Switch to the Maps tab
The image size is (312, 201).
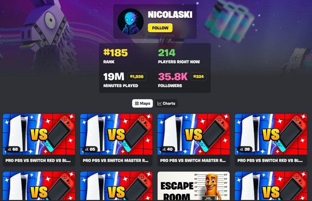[x=142, y=103]
